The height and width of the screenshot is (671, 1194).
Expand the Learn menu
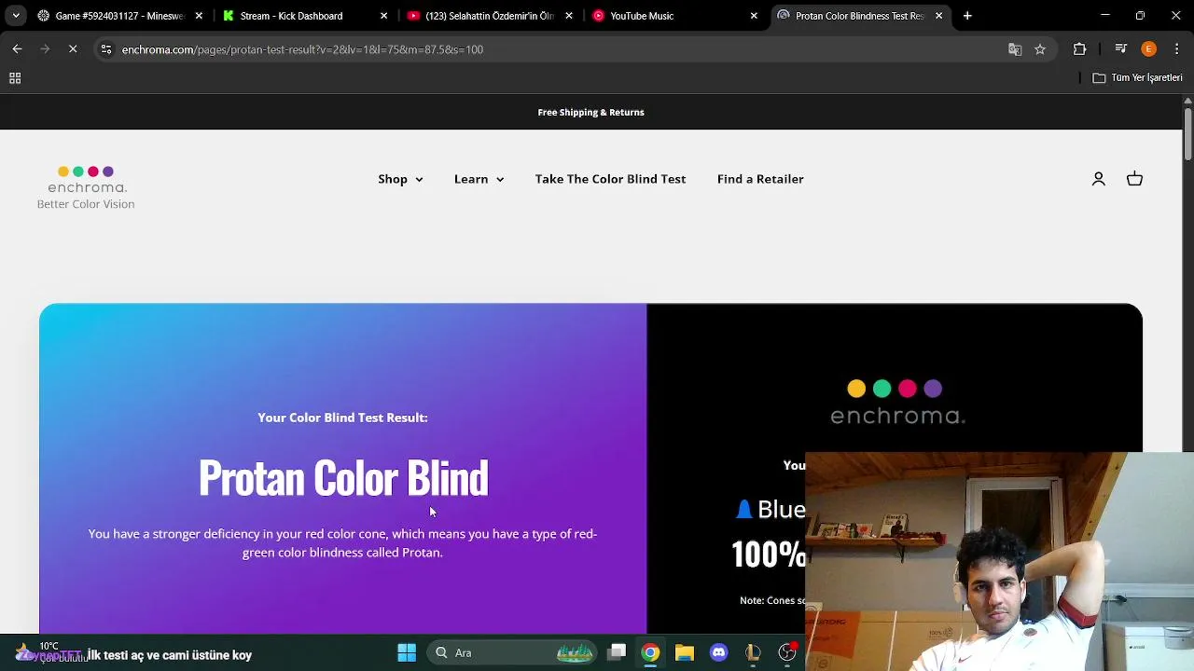[479, 179]
